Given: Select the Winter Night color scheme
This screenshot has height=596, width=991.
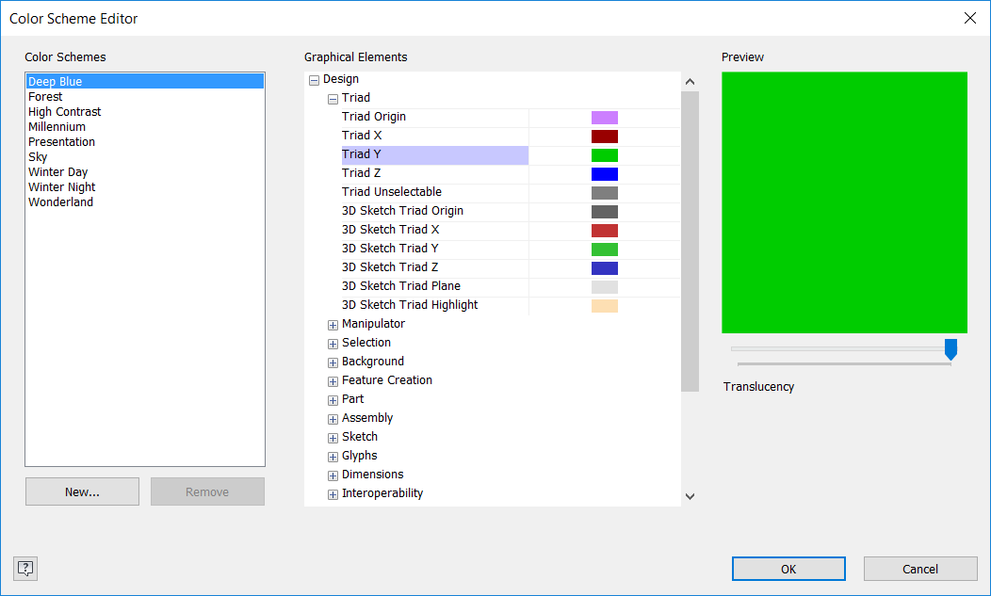Looking at the screenshot, I should pyautogui.click(x=145, y=187).
